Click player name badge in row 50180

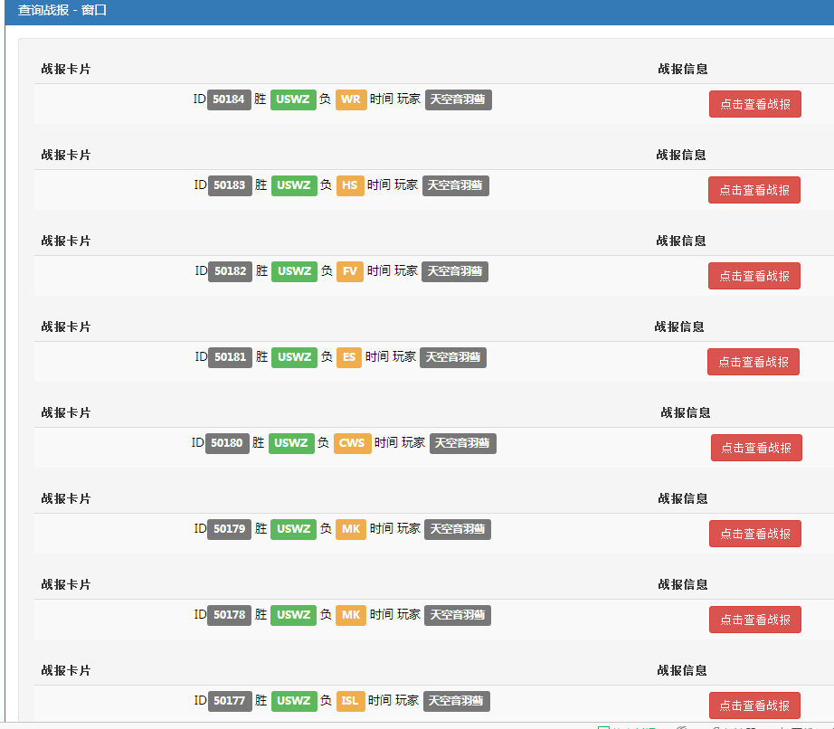463,443
